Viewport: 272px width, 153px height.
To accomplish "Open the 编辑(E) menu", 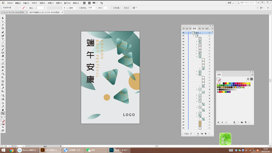I will coord(18,3).
